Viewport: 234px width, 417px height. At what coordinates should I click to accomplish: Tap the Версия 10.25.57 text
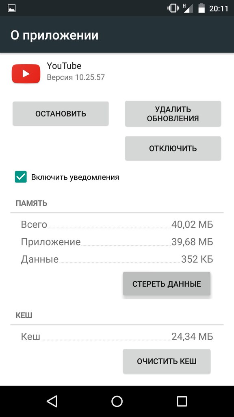point(76,77)
